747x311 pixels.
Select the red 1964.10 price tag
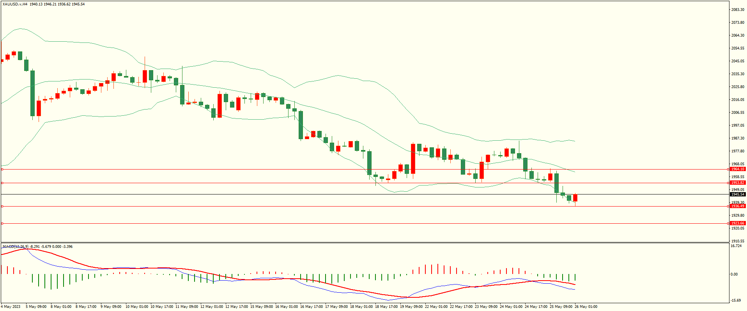coord(738,169)
